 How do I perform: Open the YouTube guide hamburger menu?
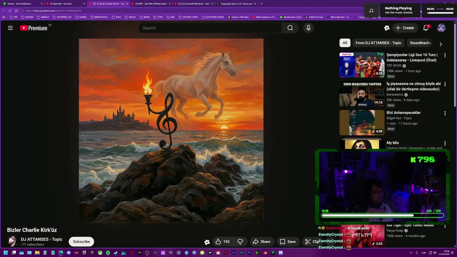coord(10,28)
